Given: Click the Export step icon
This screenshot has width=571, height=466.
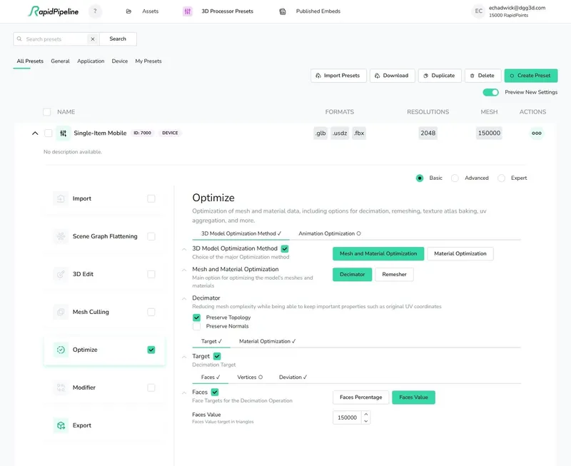Looking at the screenshot, I should 61,425.
